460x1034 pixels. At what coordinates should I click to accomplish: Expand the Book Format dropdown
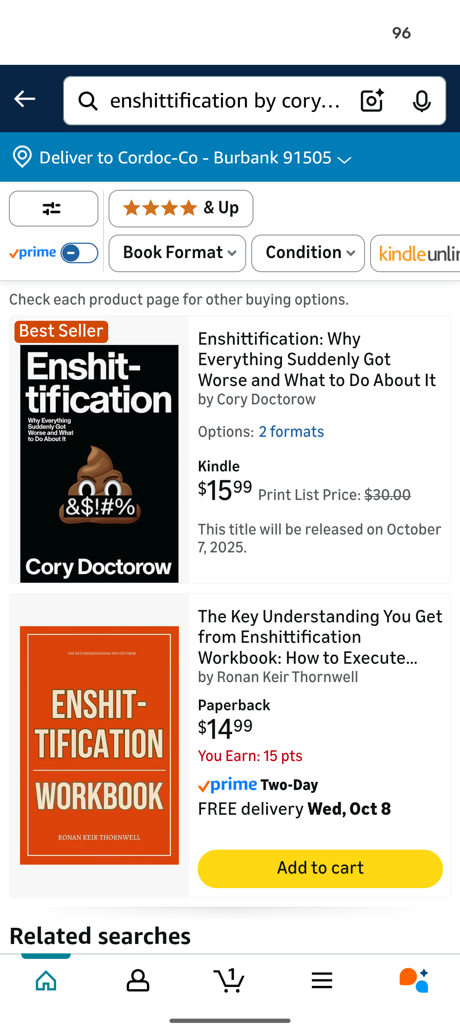[x=177, y=253]
